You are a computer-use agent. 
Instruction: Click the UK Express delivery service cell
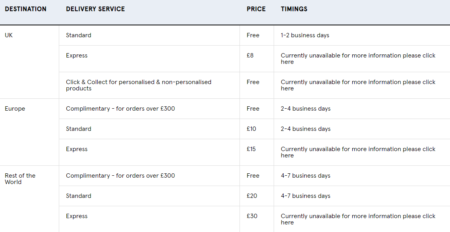(77, 56)
